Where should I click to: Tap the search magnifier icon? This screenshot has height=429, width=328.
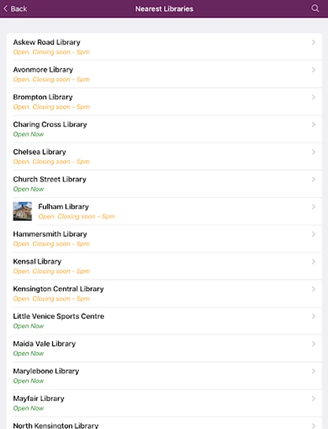[315, 9]
